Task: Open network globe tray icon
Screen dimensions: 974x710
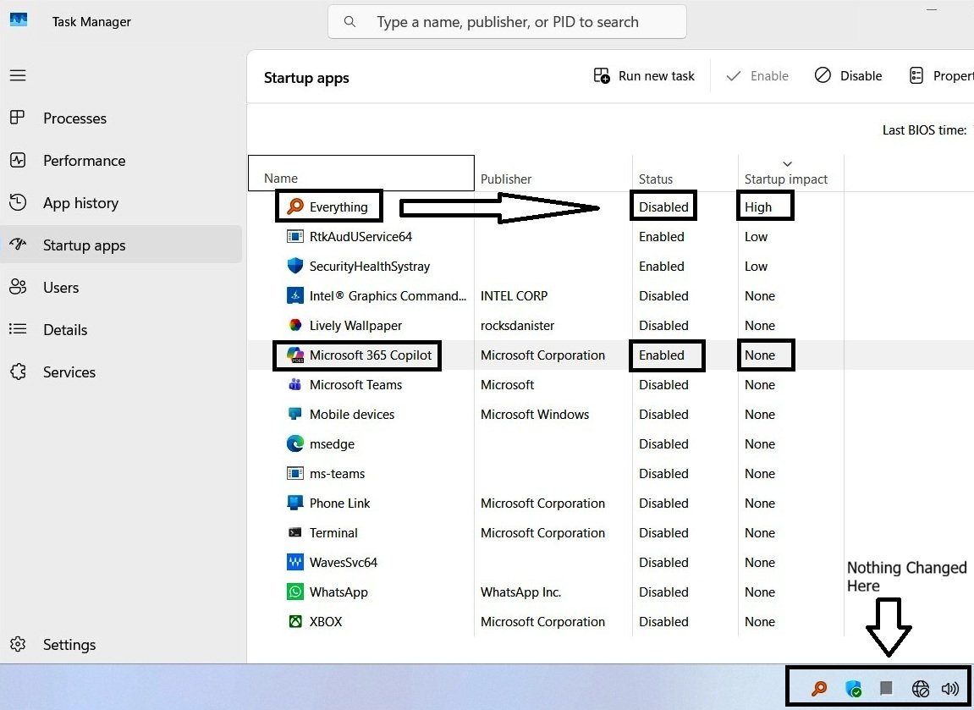Action: tap(921, 689)
